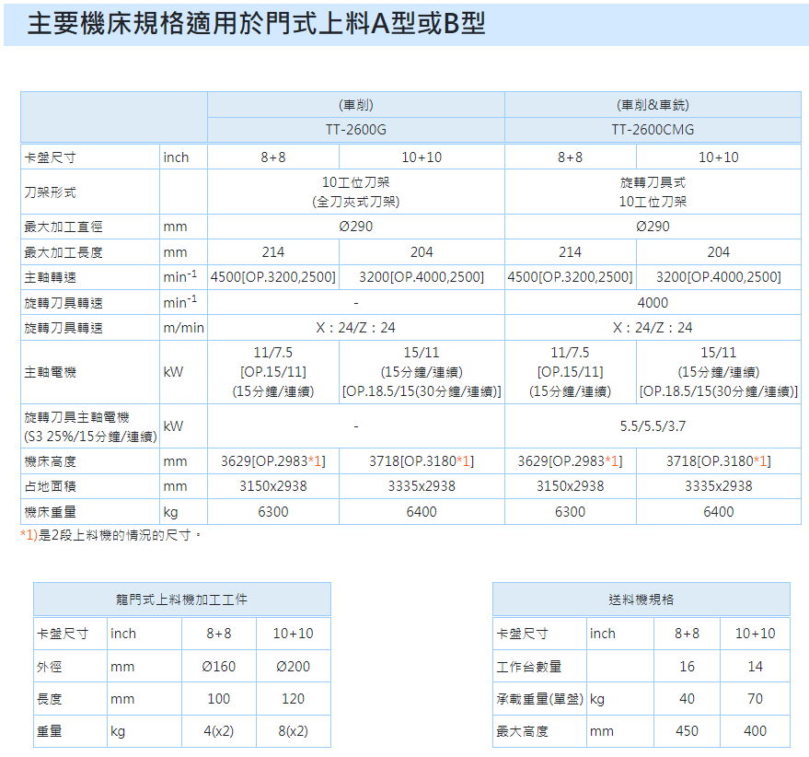
Task: Click Ø290 under TT-2600G
Action: (356, 227)
